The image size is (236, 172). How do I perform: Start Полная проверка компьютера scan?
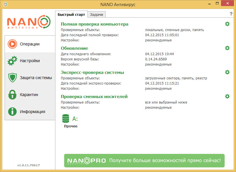pos(95,24)
